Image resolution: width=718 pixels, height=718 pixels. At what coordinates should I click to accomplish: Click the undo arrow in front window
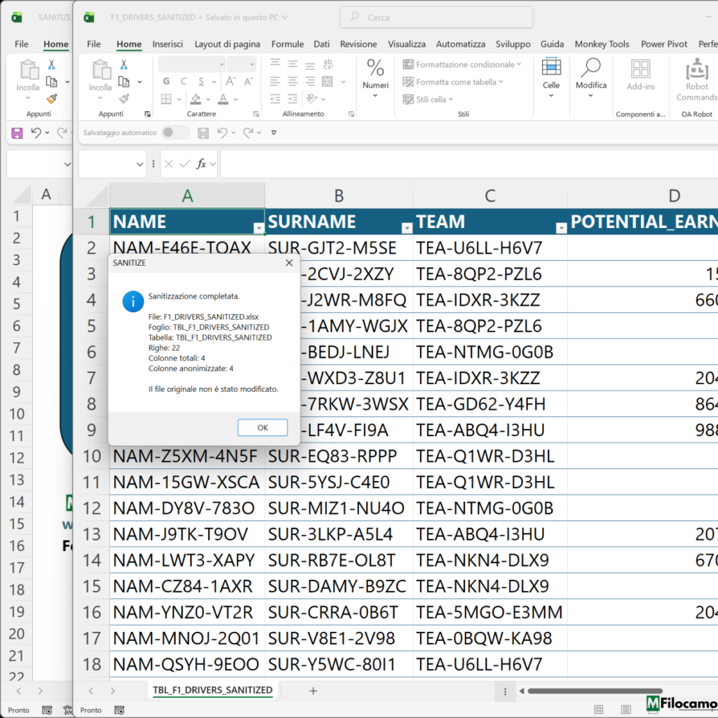tap(222, 133)
